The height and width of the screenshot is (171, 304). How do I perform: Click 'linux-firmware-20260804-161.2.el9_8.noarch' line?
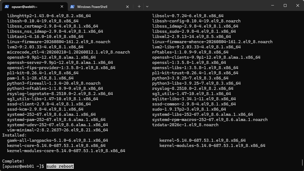[59, 42]
